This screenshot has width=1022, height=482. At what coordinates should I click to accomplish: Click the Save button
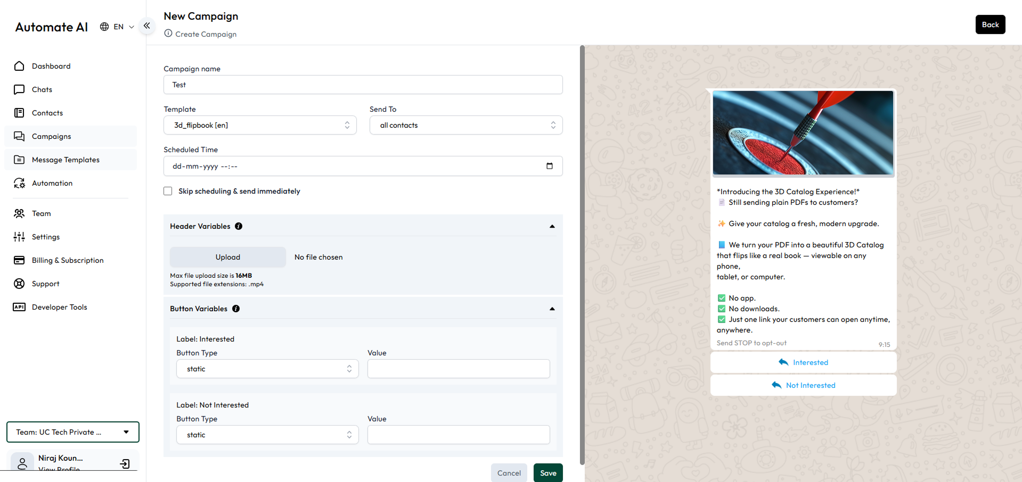pos(548,473)
